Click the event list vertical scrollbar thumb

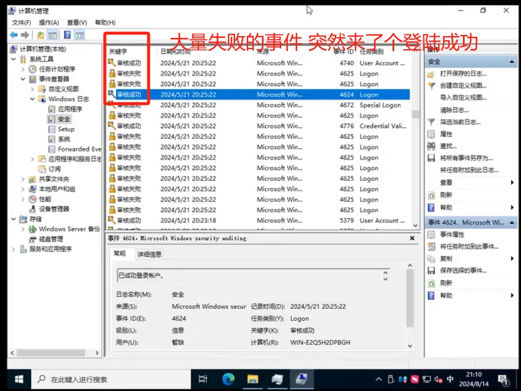click(x=416, y=114)
